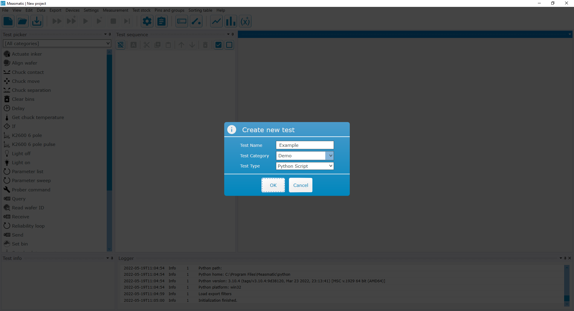Viewport: 574px width, 311px height.
Task: Toggle the Test sequence panel pin
Action: (233, 34)
